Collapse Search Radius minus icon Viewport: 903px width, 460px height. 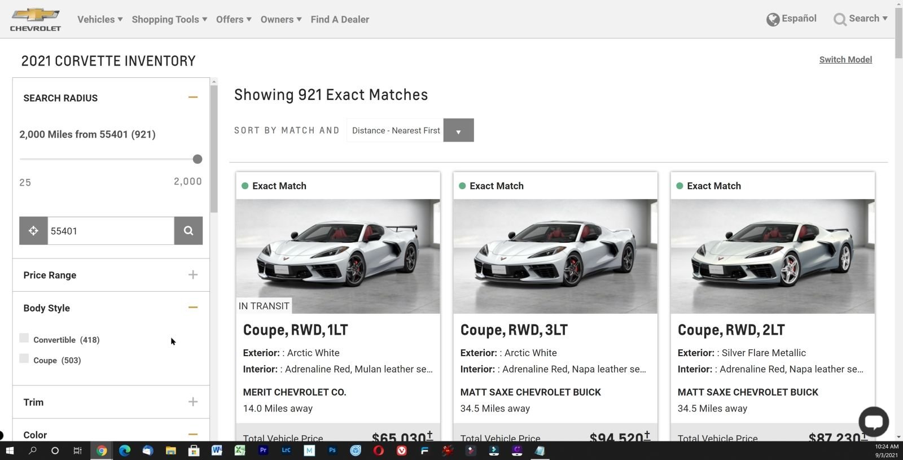(x=193, y=97)
